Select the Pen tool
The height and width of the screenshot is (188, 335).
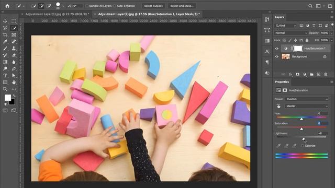point(14,68)
